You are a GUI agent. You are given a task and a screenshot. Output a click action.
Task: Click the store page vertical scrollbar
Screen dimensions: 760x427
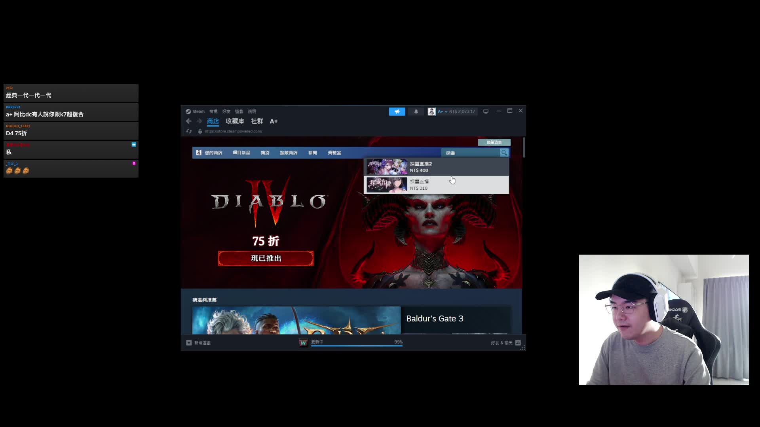[524, 147]
